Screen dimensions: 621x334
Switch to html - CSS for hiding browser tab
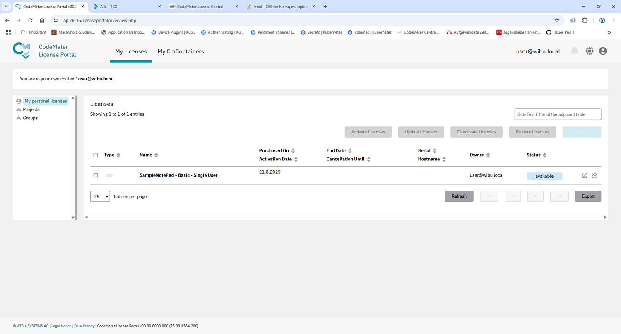(280, 7)
